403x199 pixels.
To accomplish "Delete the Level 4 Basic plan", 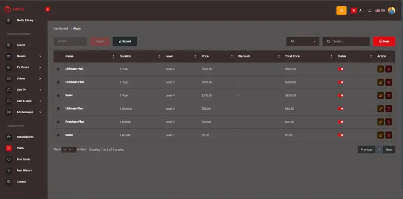I will pos(388,96).
